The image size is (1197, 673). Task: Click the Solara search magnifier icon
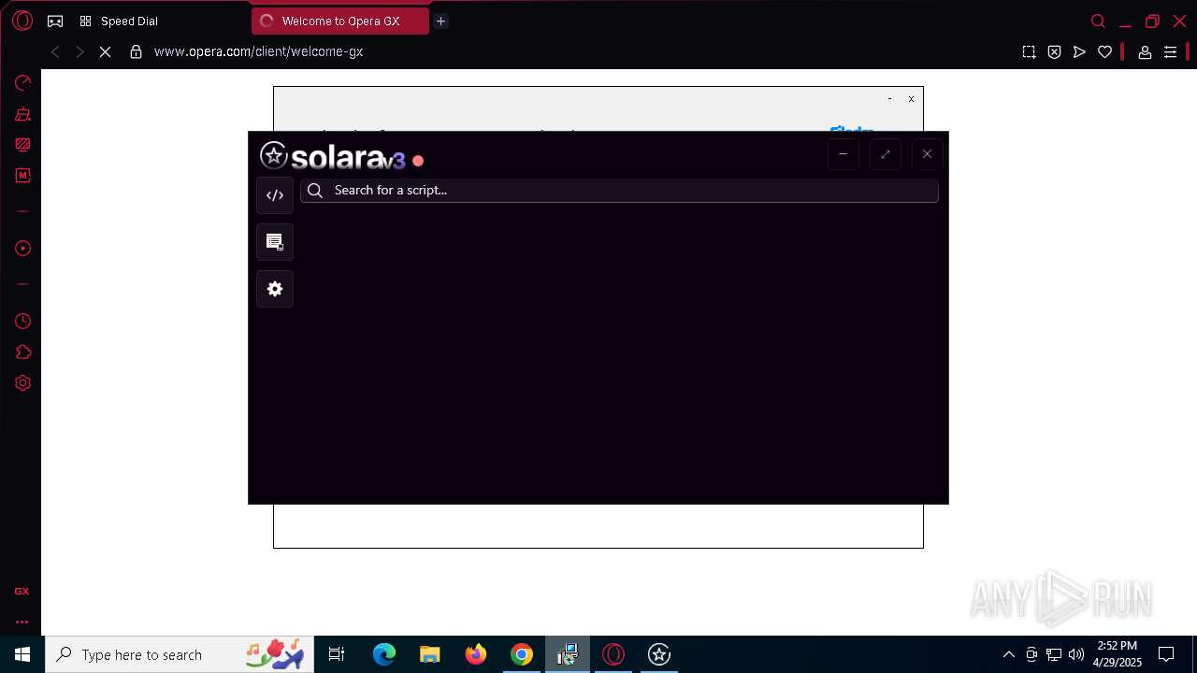(315, 190)
